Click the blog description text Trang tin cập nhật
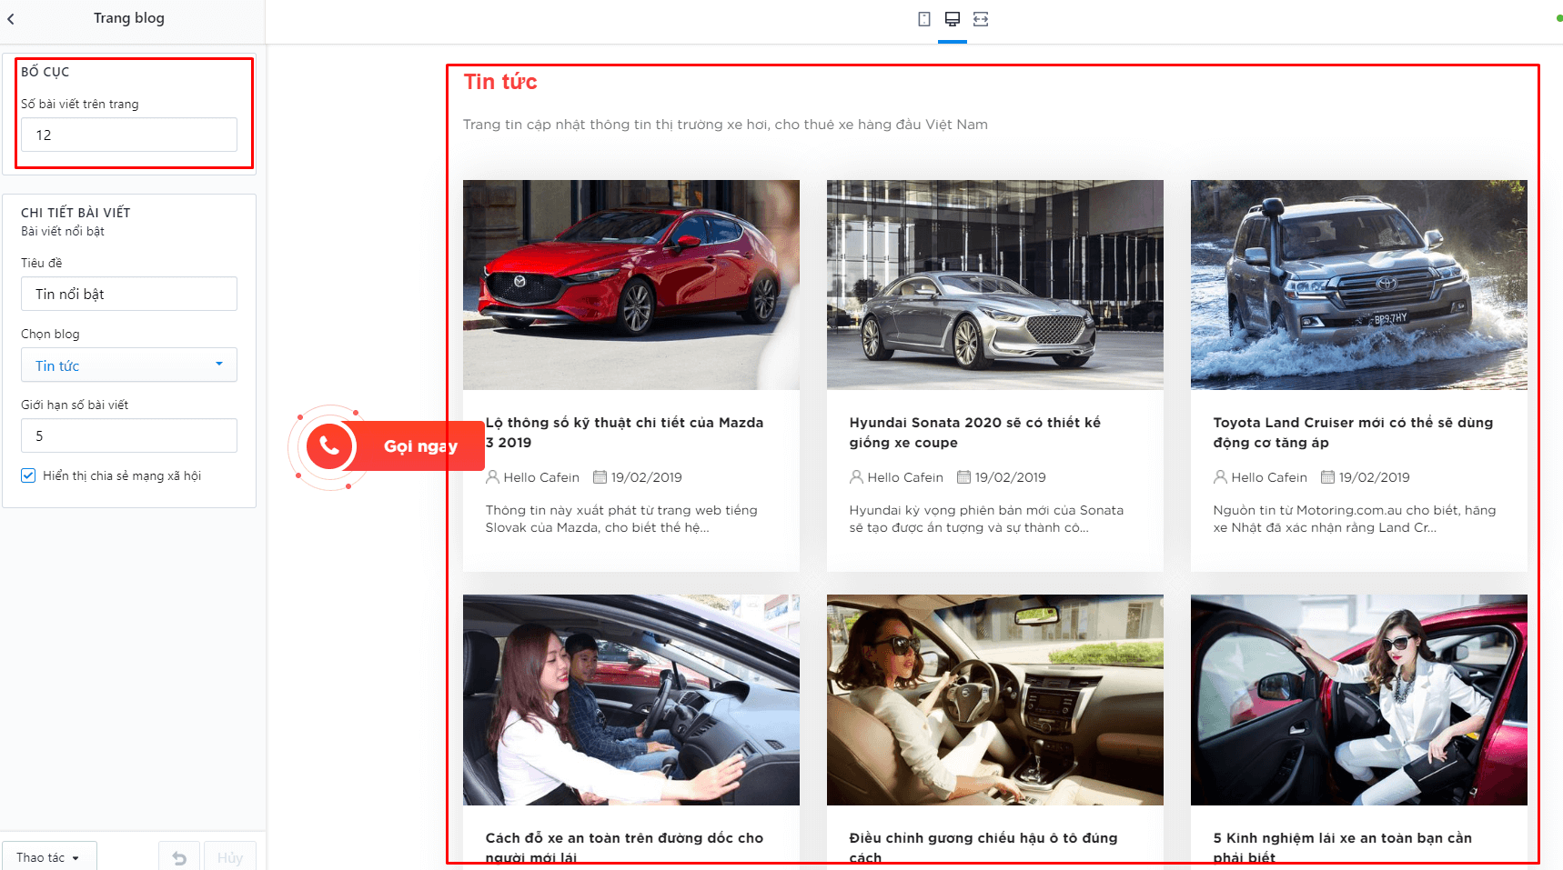This screenshot has height=870, width=1563. click(725, 125)
